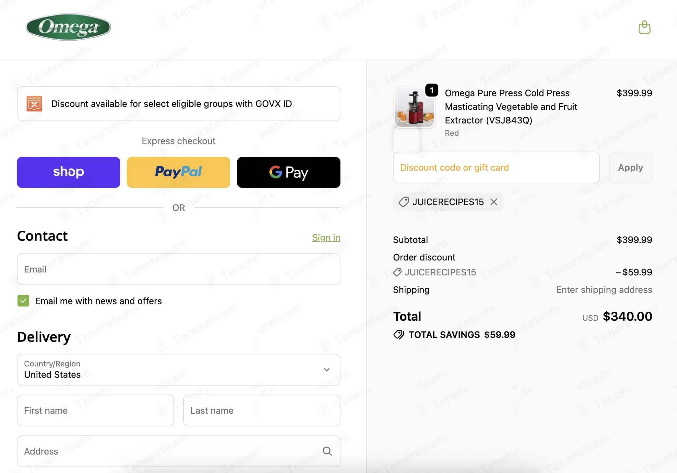677x473 pixels.
Task: Click the Express checkout heading
Action: (179, 141)
